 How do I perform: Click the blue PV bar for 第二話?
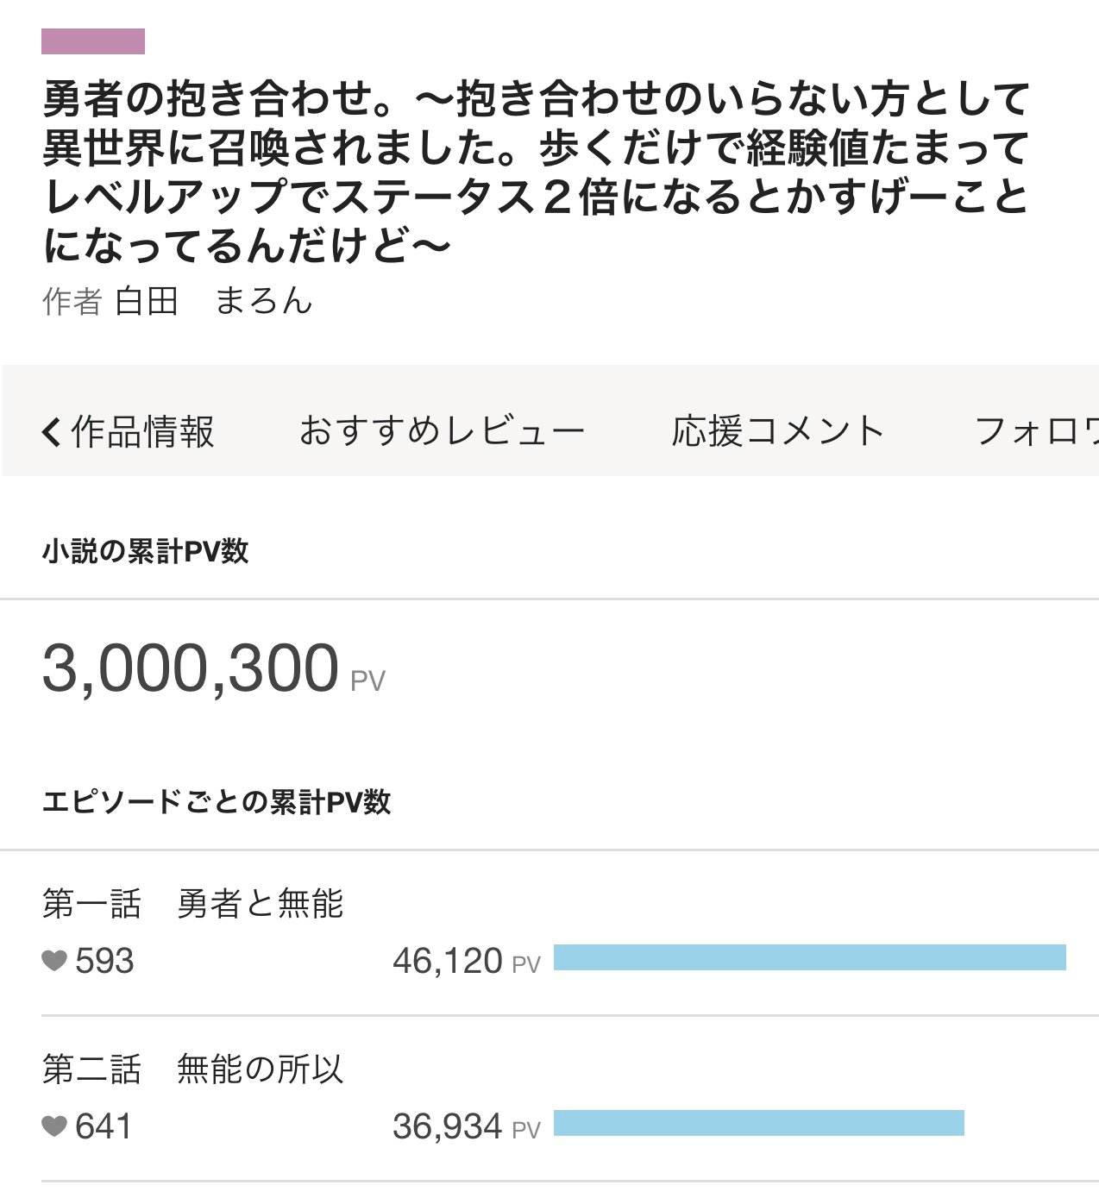click(x=758, y=1123)
